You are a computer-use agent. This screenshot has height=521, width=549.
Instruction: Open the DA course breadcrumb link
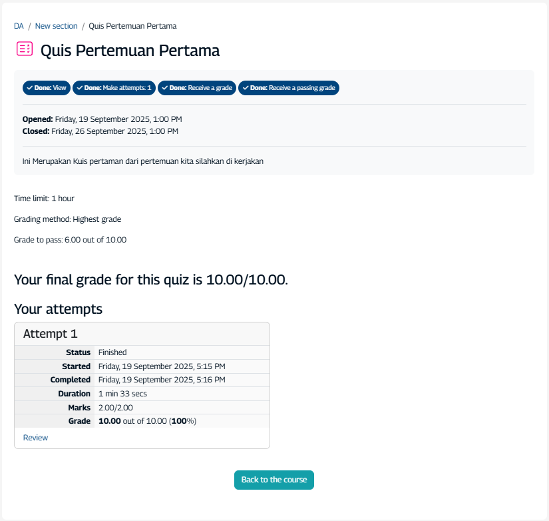(x=19, y=26)
